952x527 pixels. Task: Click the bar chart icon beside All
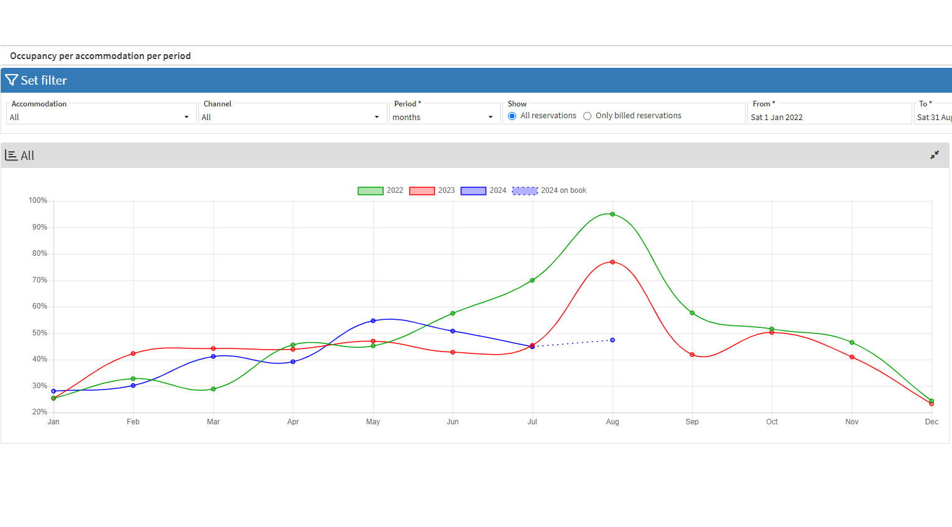[11, 156]
